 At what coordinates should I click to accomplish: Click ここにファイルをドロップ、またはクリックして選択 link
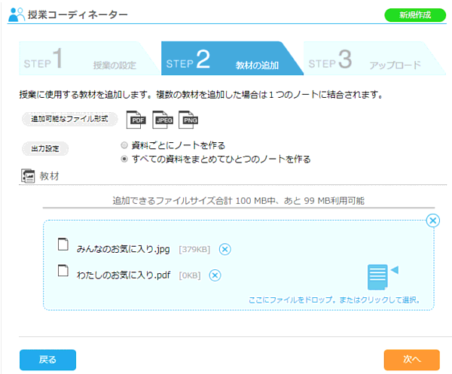point(334,300)
